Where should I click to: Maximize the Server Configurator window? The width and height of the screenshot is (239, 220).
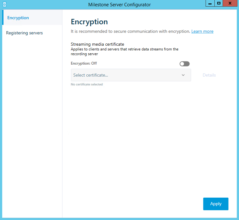pos(219,3)
